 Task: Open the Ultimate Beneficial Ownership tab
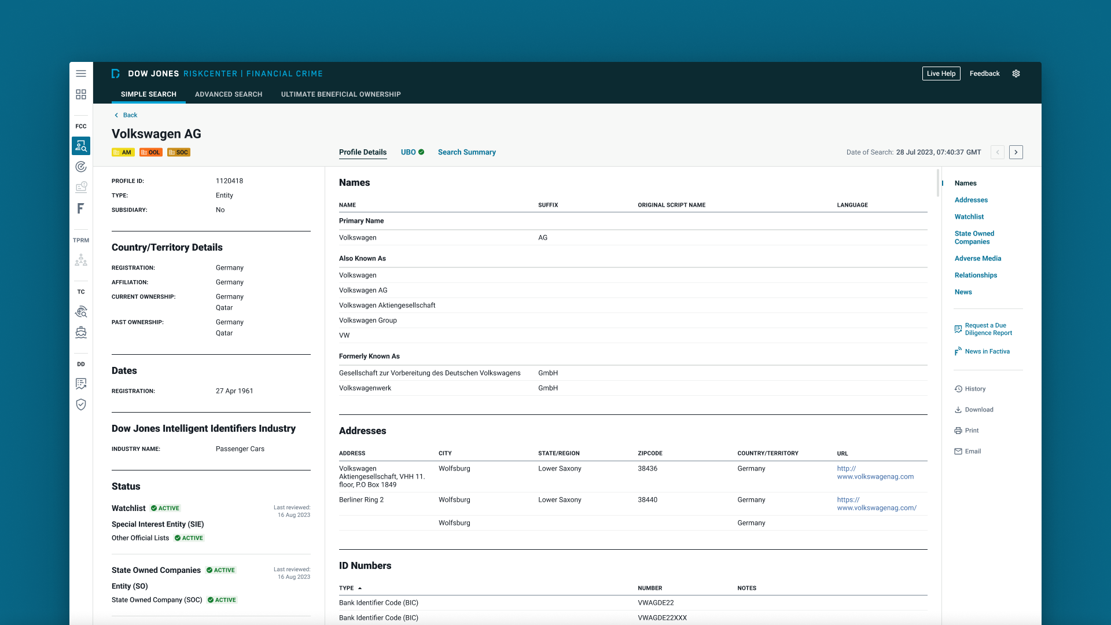click(341, 94)
